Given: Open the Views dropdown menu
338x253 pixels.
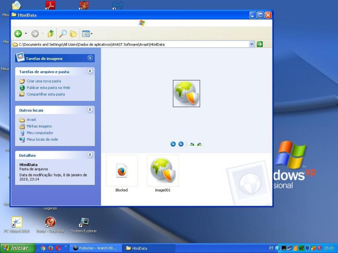Looking at the screenshot, I should pos(87,34).
